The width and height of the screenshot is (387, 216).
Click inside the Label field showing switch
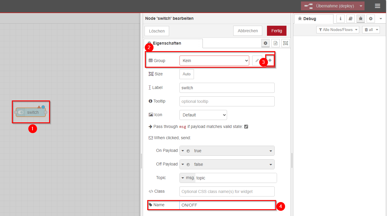[227, 87]
